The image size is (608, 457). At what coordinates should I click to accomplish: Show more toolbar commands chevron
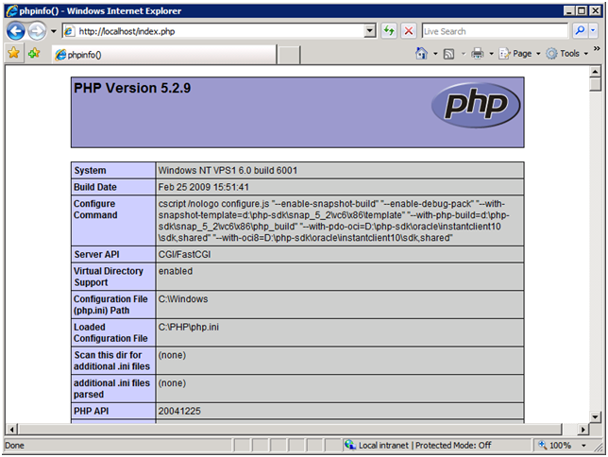pyautogui.click(x=597, y=48)
